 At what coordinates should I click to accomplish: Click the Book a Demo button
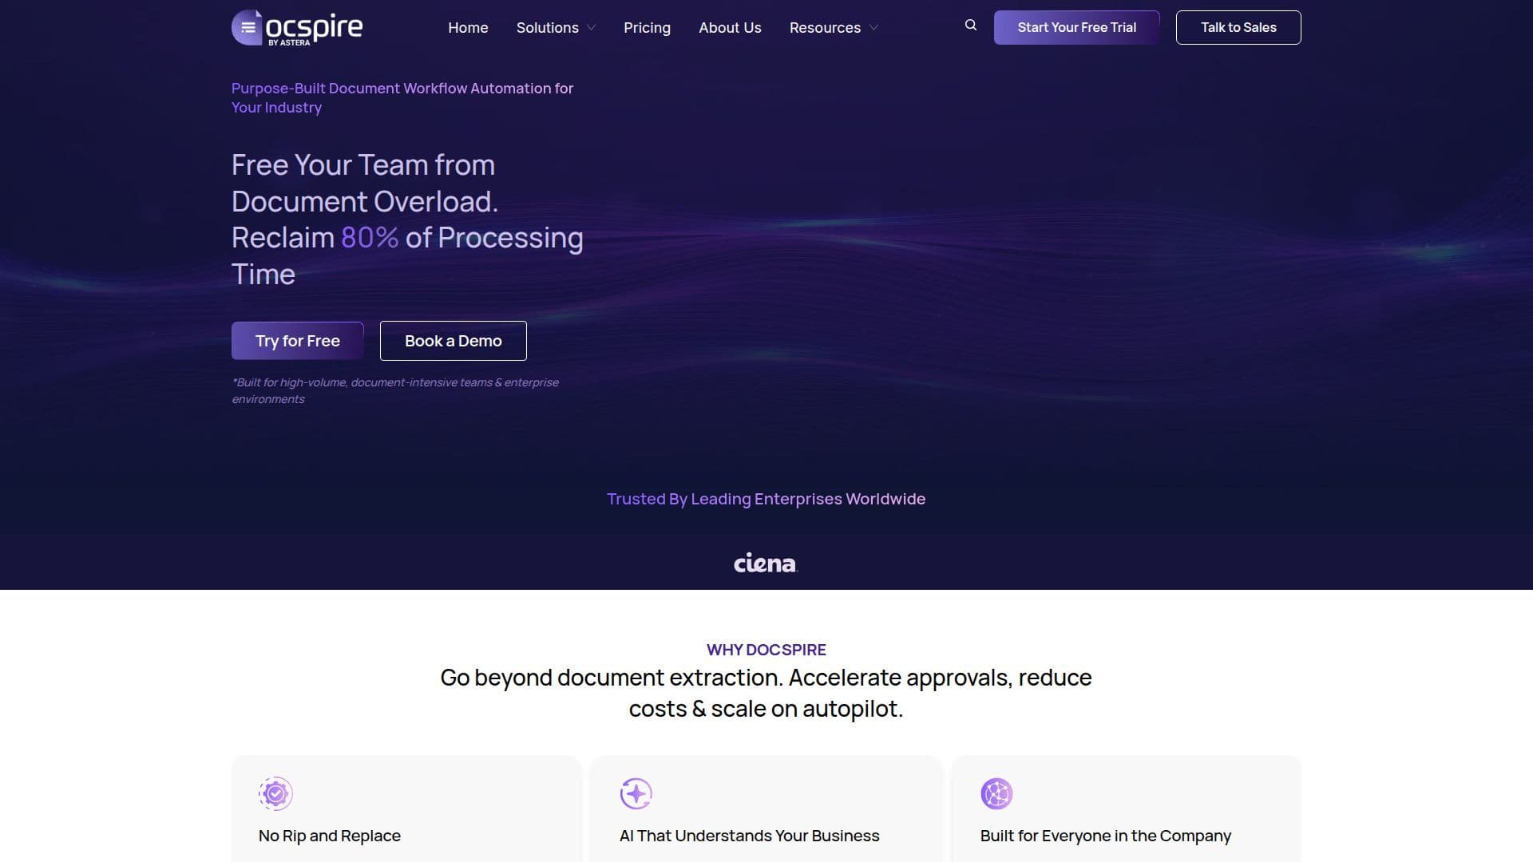[x=454, y=341]
